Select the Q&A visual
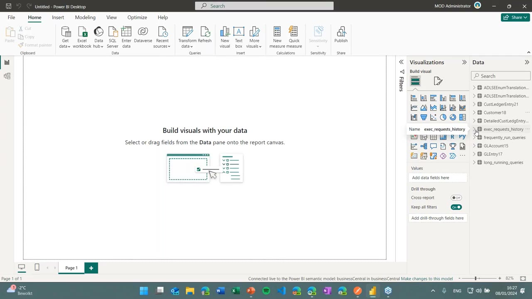 click(x=433, y=146)
